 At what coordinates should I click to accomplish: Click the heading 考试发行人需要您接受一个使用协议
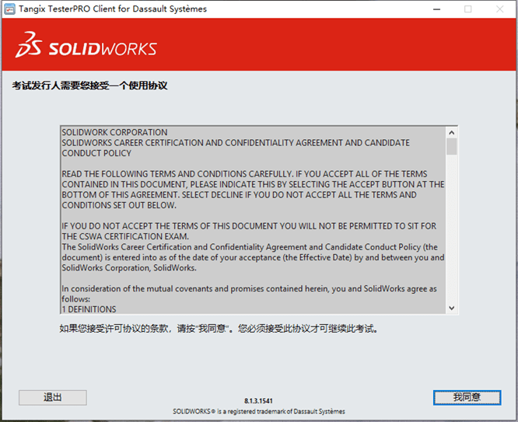pos(89,85)
